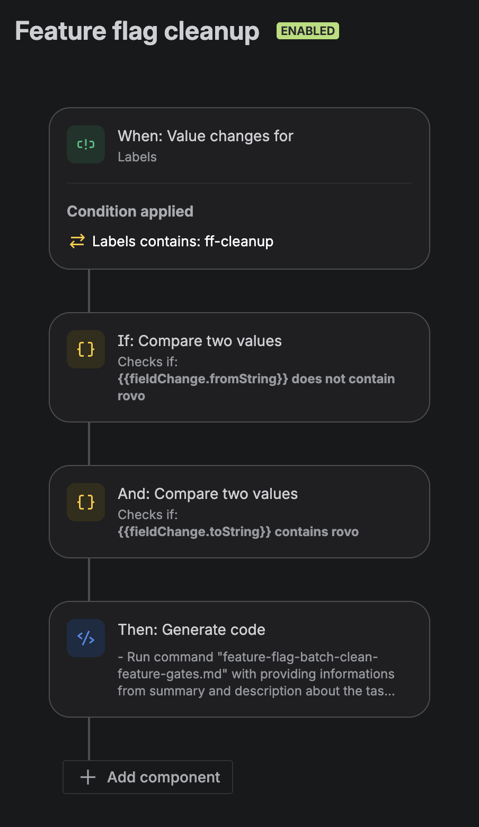Click the Feature flag cleanup rule title

click(x=137, y=31)
